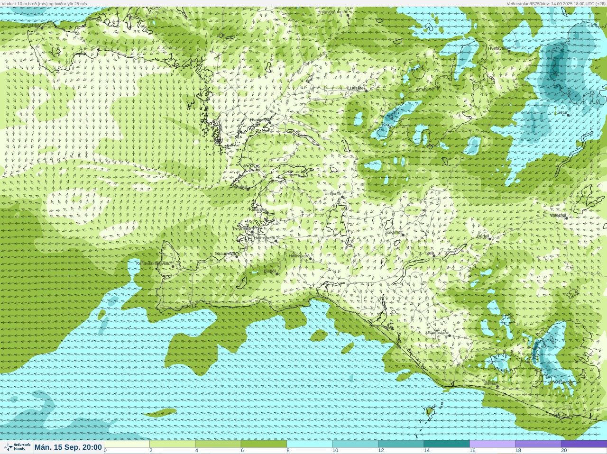
Task: Click the Gufuskálar station label
Action: [x=30, y=25]
